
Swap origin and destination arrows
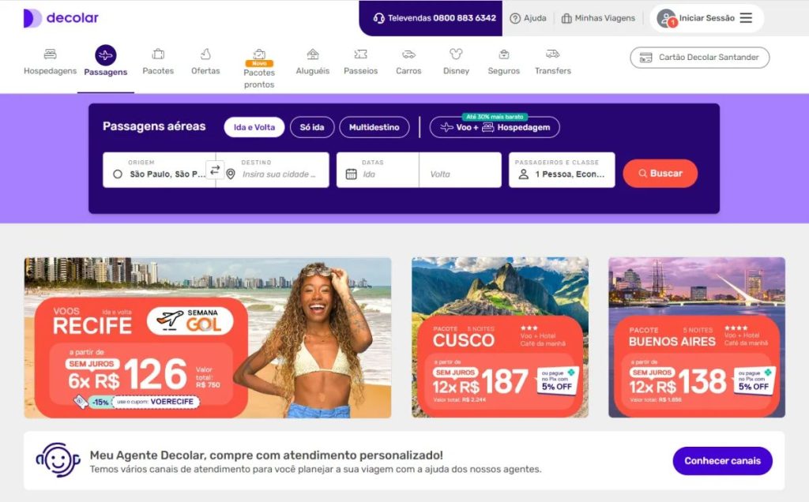coord(215,169)
